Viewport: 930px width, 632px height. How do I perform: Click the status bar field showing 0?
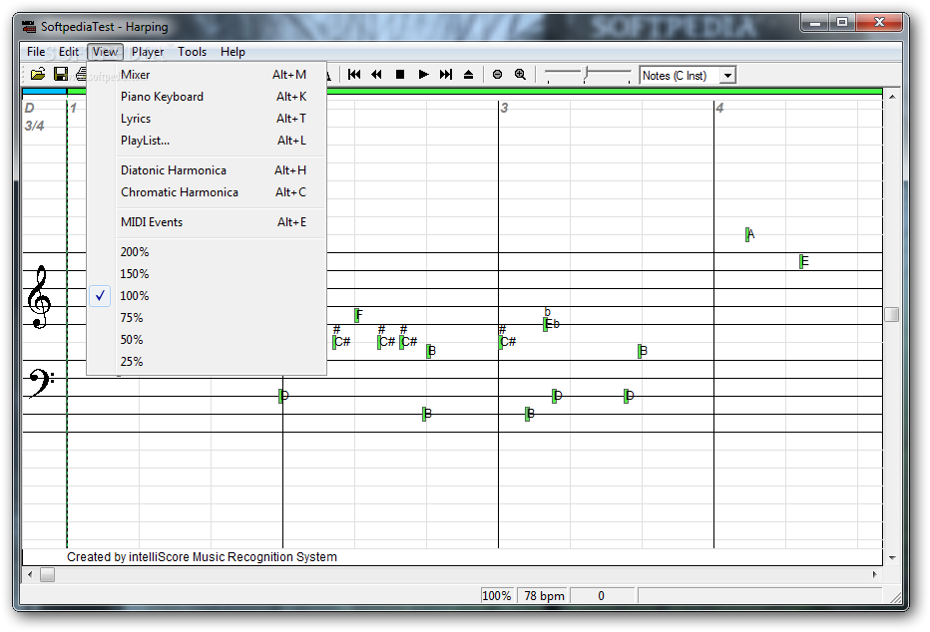click(x=602, y=596)
